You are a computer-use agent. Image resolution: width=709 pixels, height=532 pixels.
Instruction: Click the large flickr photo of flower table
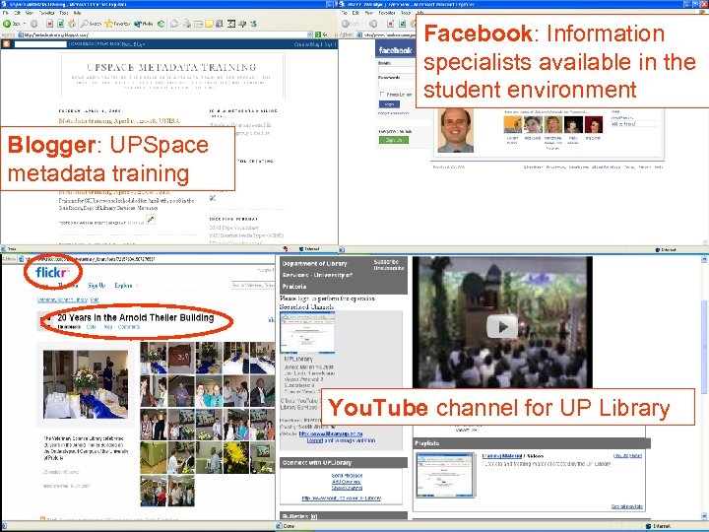click(86, 384)
